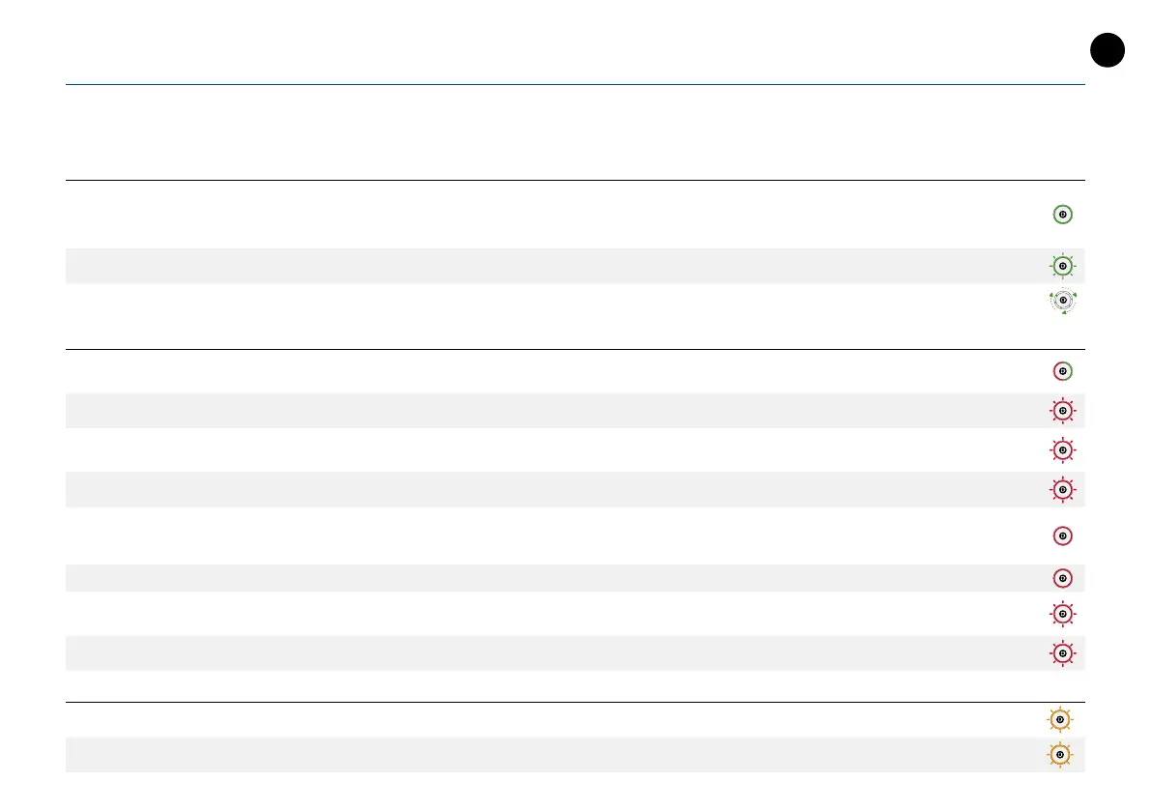Click the flashing green LED indicator icon
The height and width of the screenshot is (811, 1151).
point(1062,266)
